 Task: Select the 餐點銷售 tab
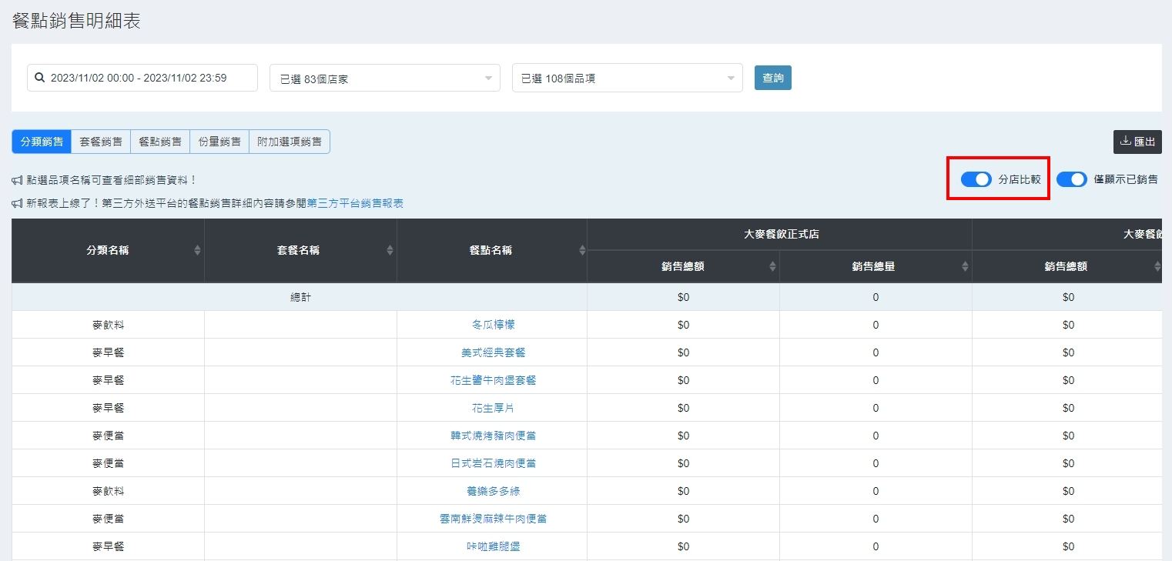(160, 142)
